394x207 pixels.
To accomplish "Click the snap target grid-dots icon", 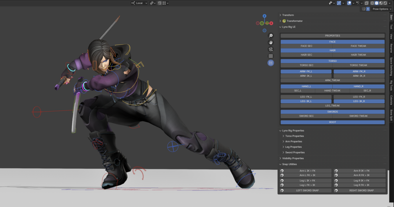I will (x=164, y=3).
